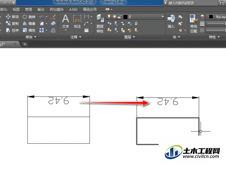Open the Linear dimension dropdown arrow

click(91, 17)
